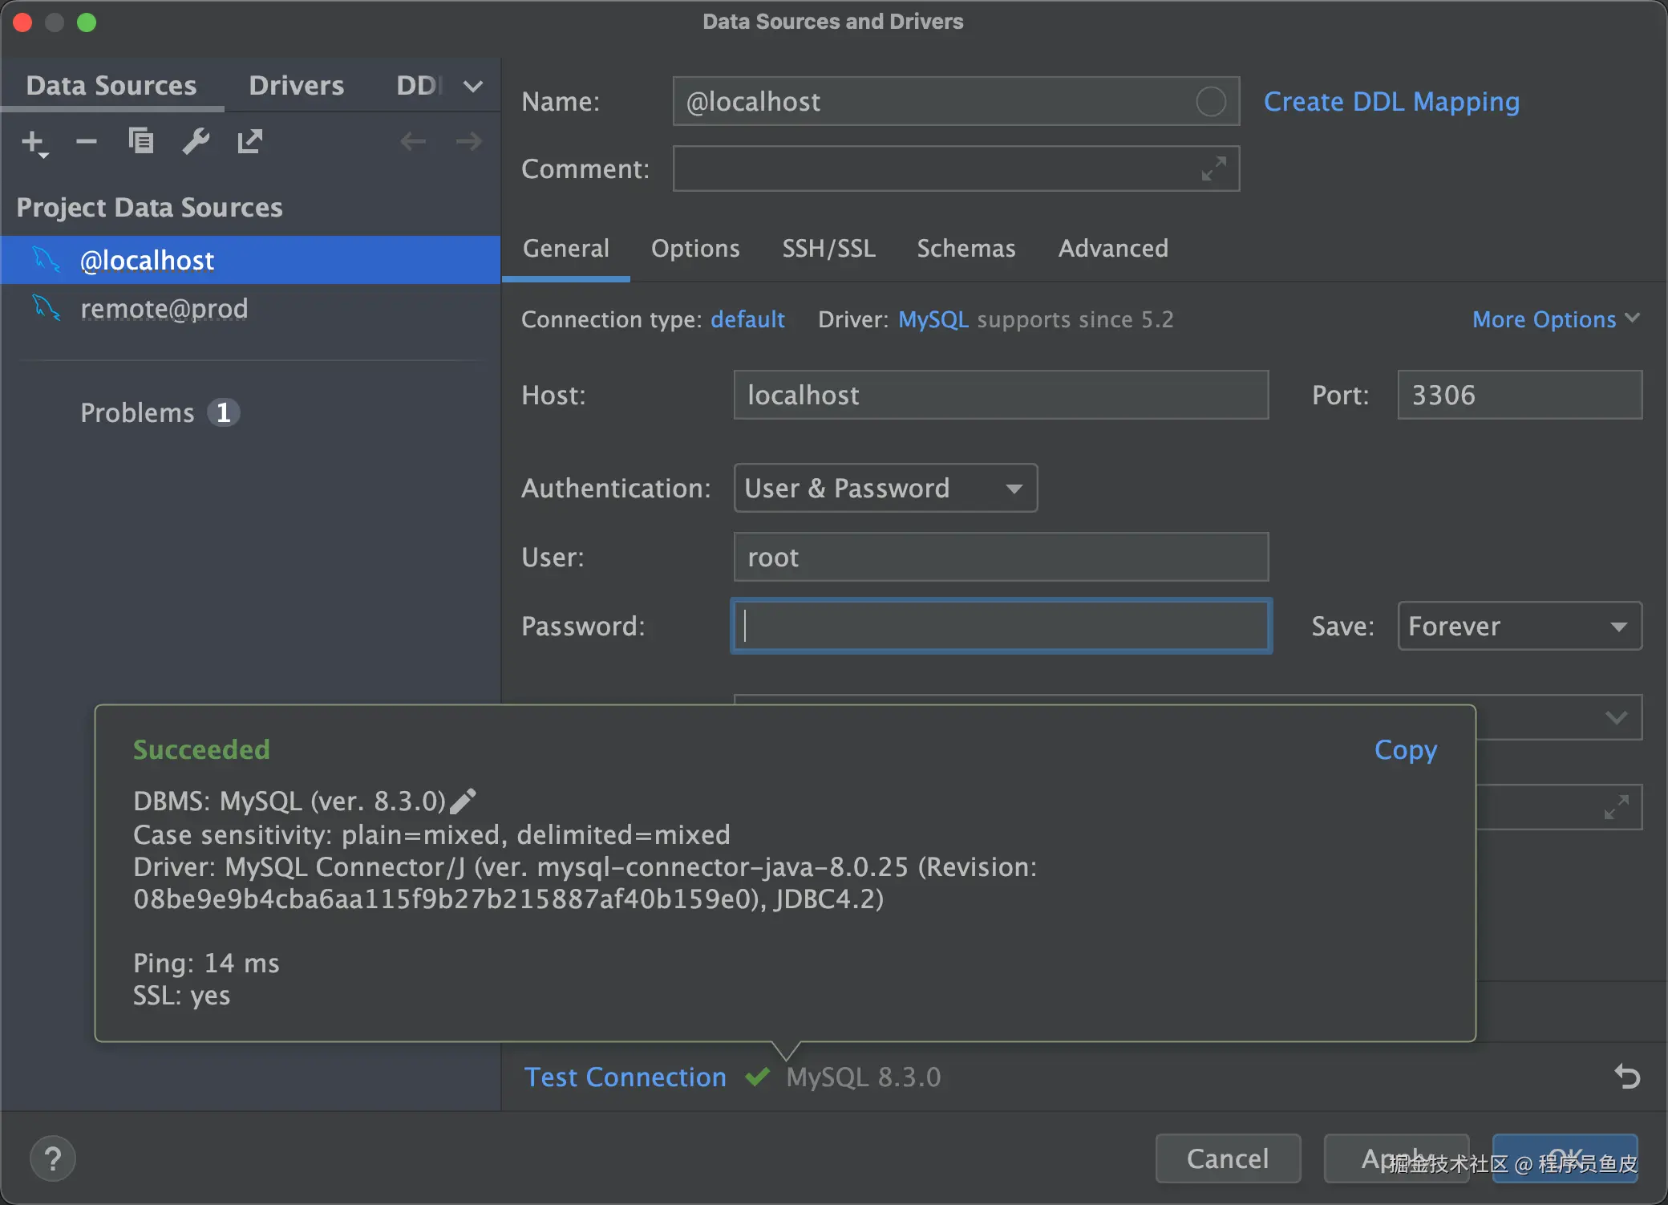Click the Remove data source minus icon
Viewport: 1668px width, 1205px height.
(x=87, y=142)
